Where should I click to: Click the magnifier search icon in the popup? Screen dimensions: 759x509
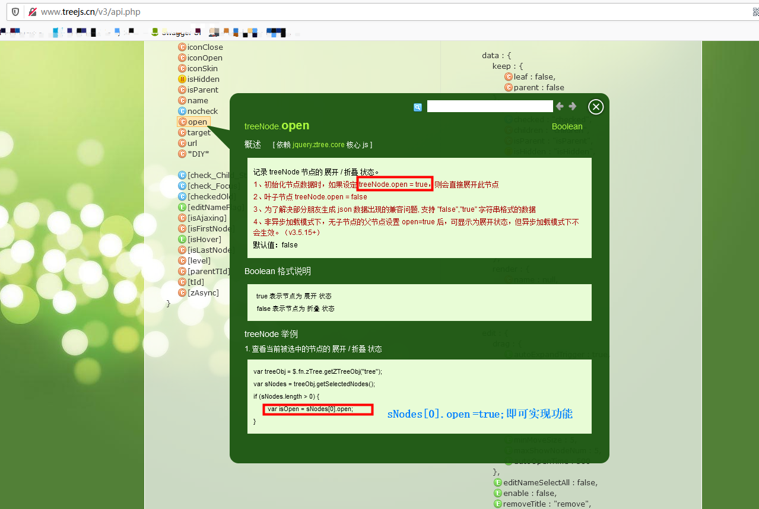pos(417,107)
